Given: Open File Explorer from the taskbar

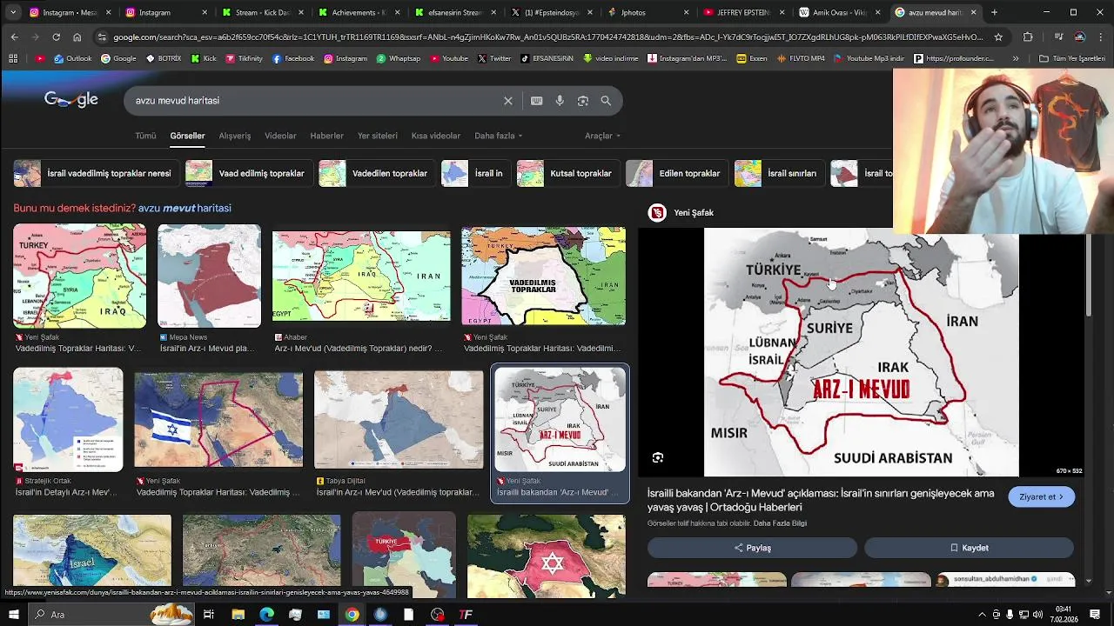Looking at the screenshot, I should (x=238, y=614).
